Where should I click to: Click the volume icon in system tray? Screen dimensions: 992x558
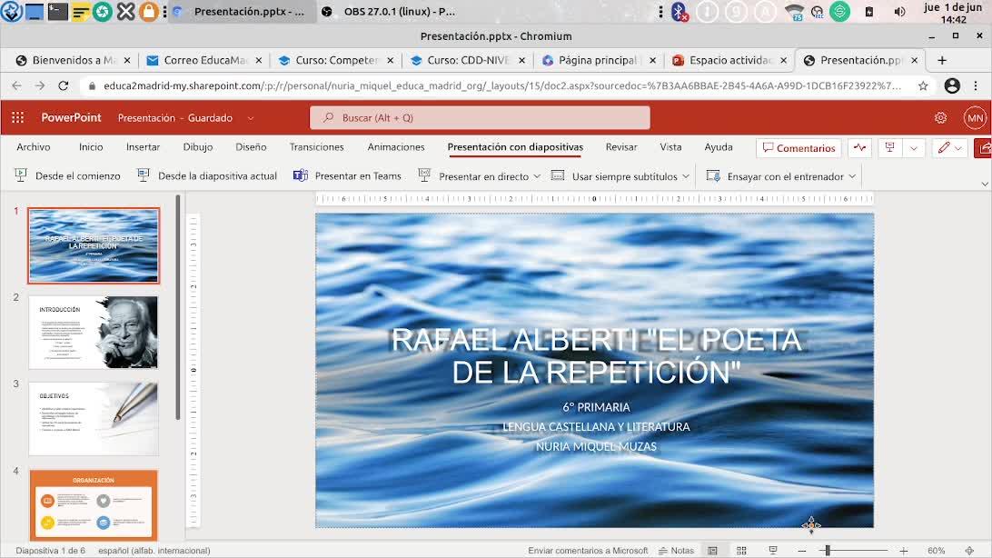click(899, 12)
